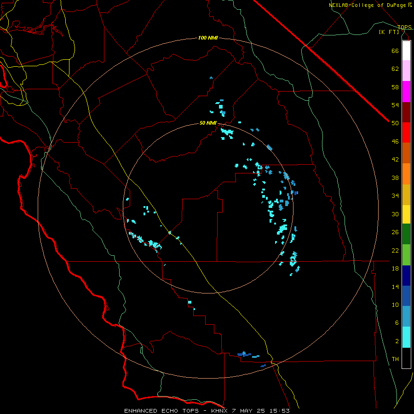Click the dark green 30 kft swatch
The width and height of the screenshot is (414, 414).
pyautogui.click(x=406, y=234)
